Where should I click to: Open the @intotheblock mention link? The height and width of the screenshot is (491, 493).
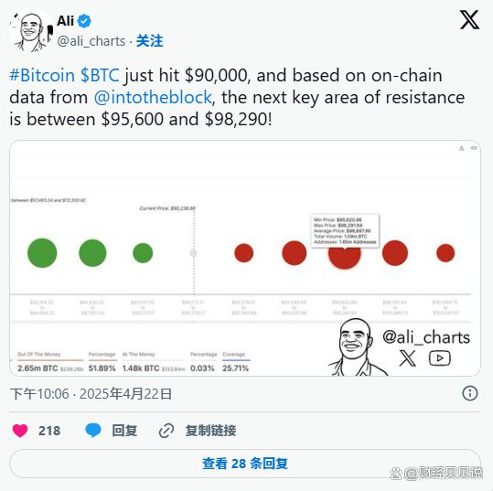point(153,97)
